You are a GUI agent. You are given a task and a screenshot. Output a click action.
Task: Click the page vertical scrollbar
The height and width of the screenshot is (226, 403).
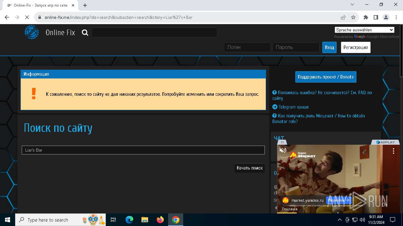click(401, 51)
